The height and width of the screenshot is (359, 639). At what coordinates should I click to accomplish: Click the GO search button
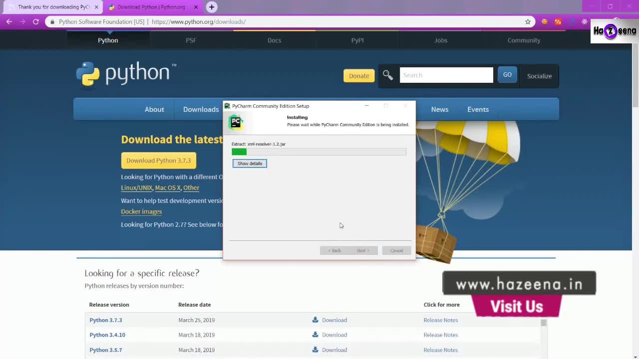pos(507,75)
